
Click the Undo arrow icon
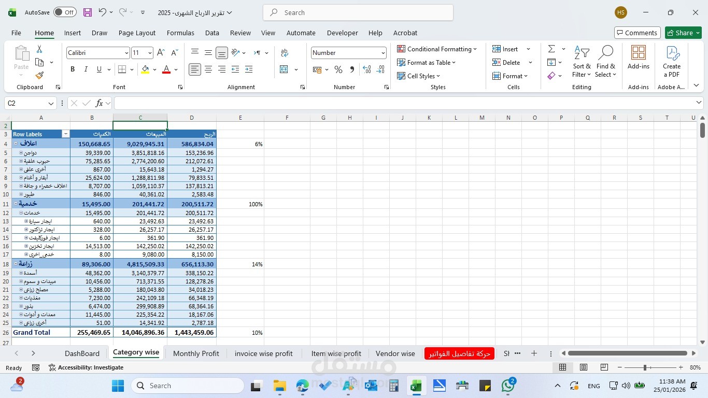[x=103, y=12]
